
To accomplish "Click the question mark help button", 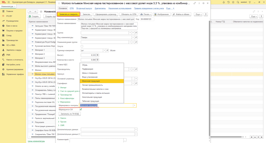I will [206, 14].
